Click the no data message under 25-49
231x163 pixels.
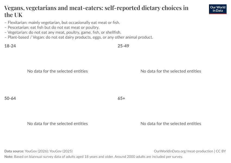point(171,71)
